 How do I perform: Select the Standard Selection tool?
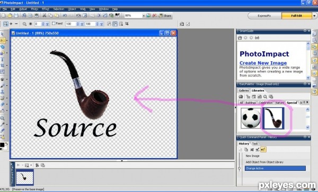point(3,40)
